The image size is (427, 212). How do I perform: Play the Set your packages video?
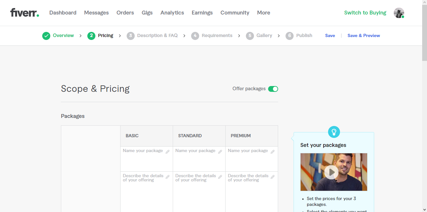[331, 172]
